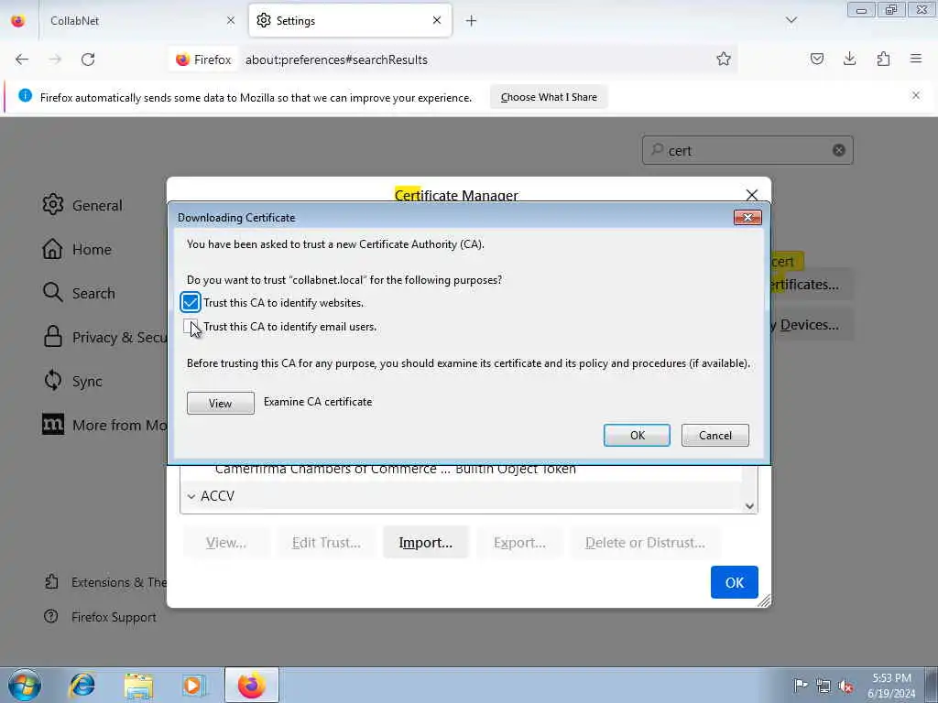Click the Firefox taskbar icon
Image resolution: width=938 pixels, height=703 pixels.
click(x=251, y=685)
